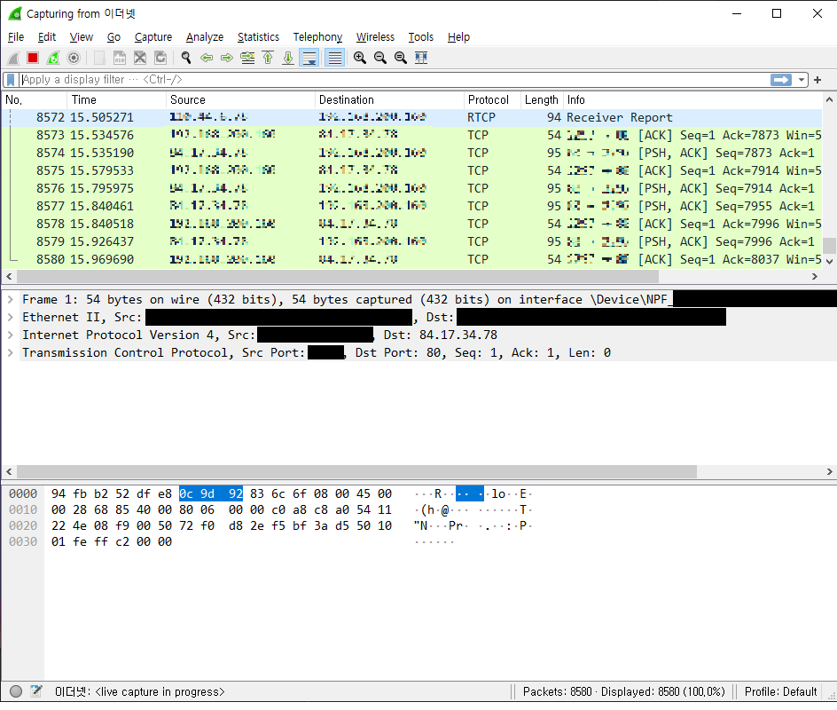Click the highlighted hex bytes 0c 9d 92
The width and height of the screenshot is (837, 710).
(211, 493)
